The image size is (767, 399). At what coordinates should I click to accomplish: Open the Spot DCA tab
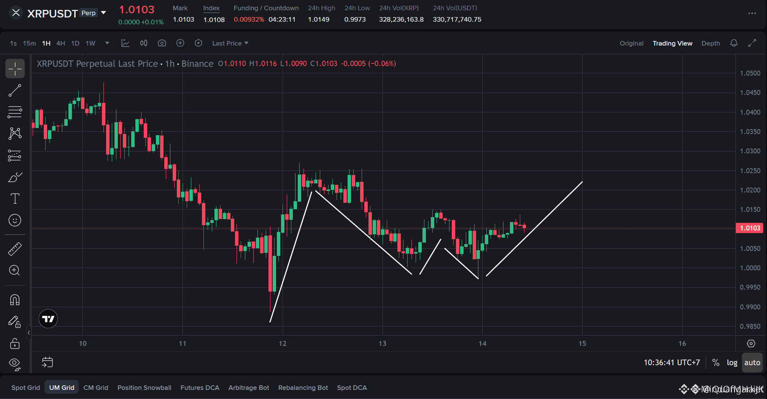pyautogui.click(x=352, y=388)
